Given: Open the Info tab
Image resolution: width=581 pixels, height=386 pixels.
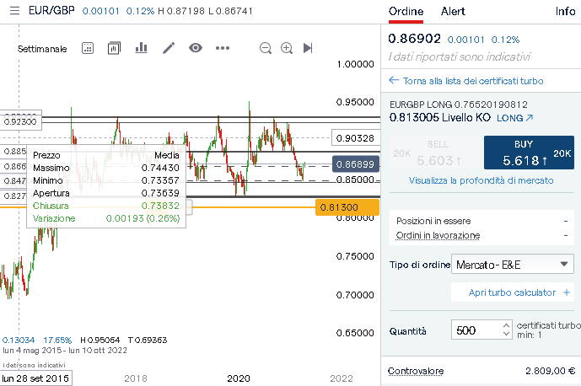Looking at the screenshot, I should coord(565,11).
